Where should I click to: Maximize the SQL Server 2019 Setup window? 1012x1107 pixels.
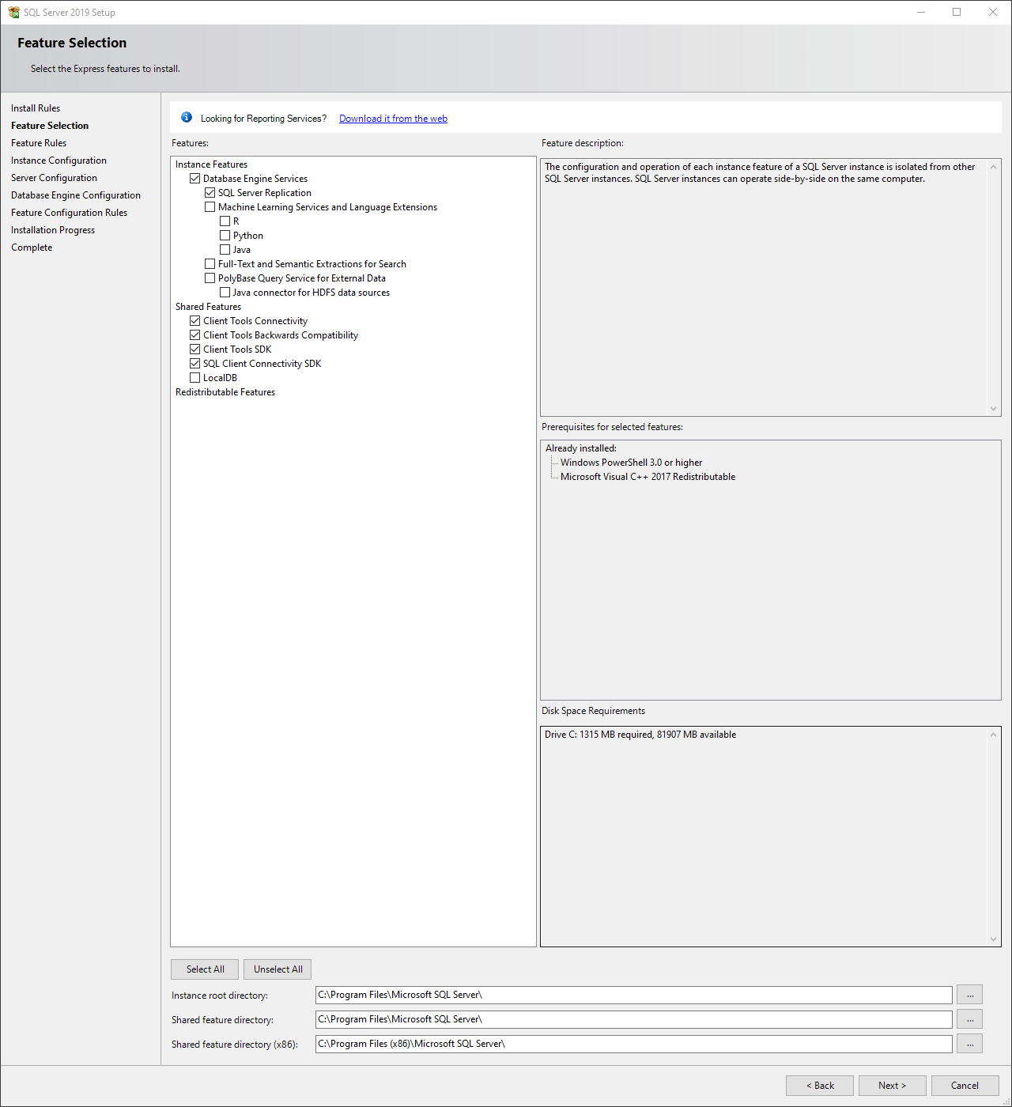[957, 12]
